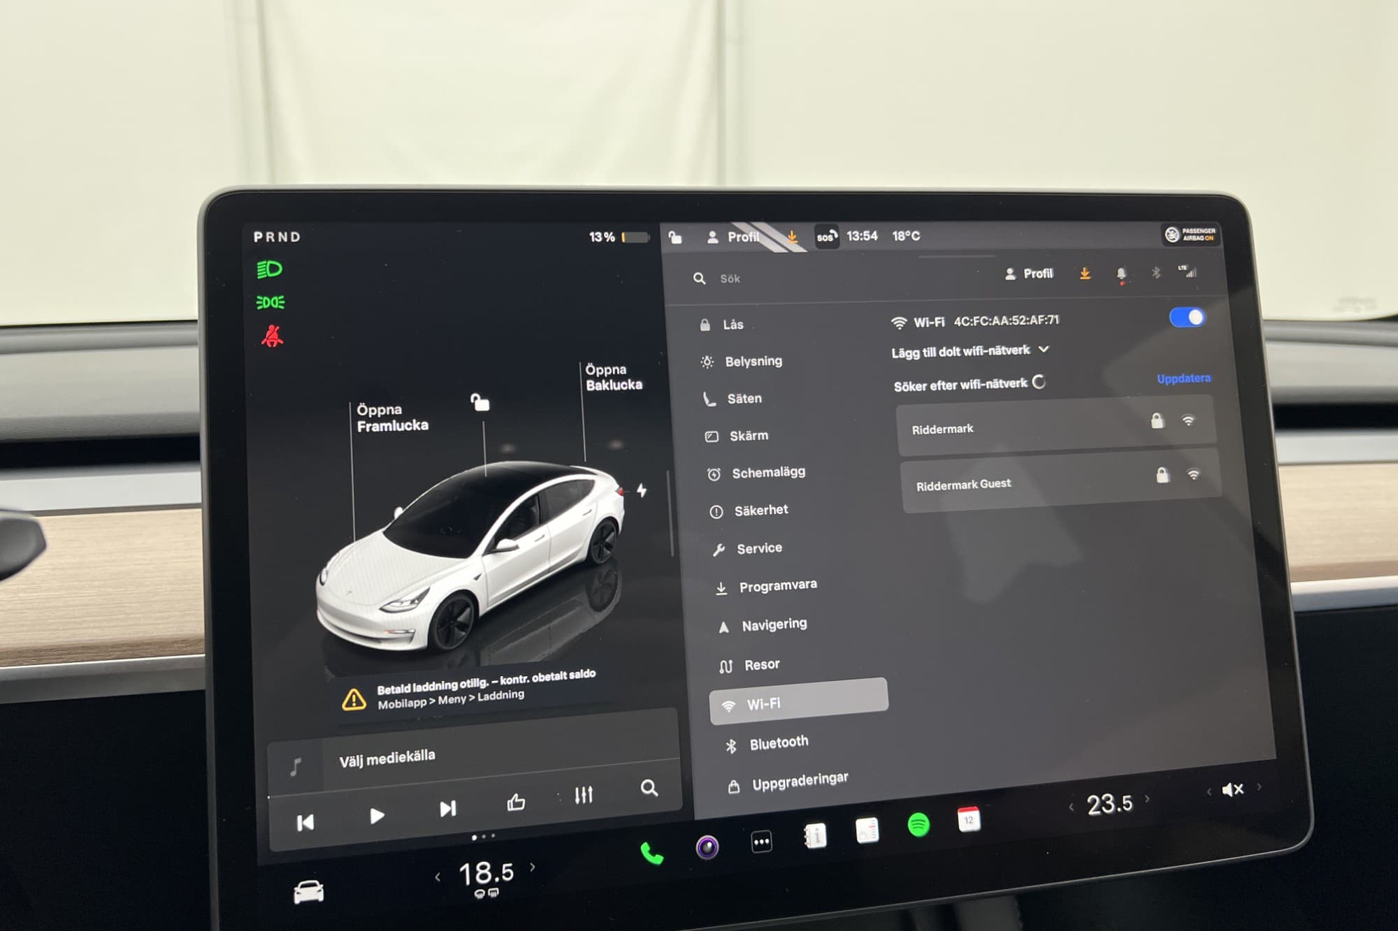1398x931 pixels.
Task: Tap Öppna Framlucka to open frunk
Action: point(392,418)
